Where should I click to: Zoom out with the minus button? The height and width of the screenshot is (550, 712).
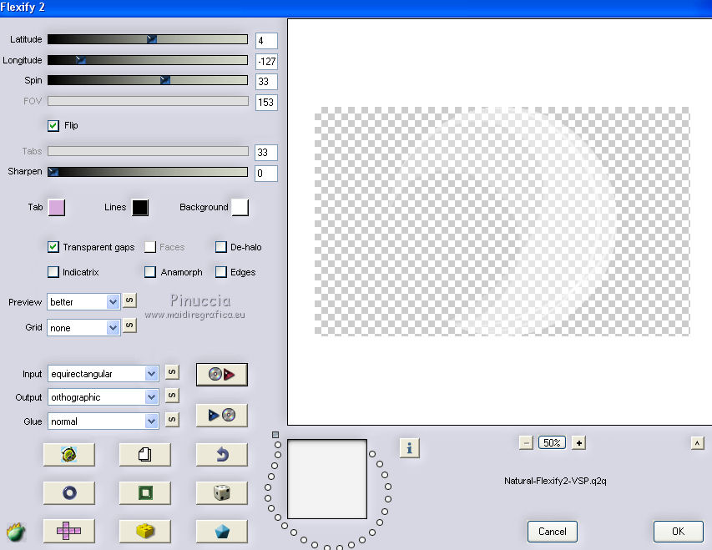(x=526, y=443)
